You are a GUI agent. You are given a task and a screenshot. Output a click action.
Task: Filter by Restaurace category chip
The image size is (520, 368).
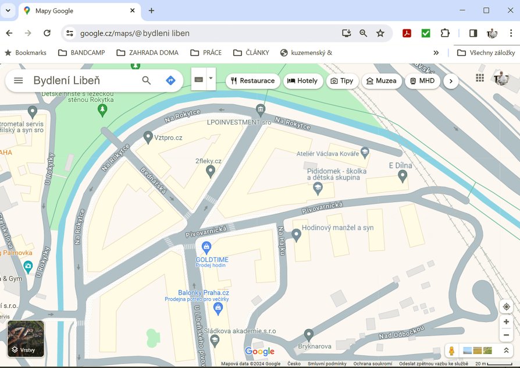(x=252, y=81)
